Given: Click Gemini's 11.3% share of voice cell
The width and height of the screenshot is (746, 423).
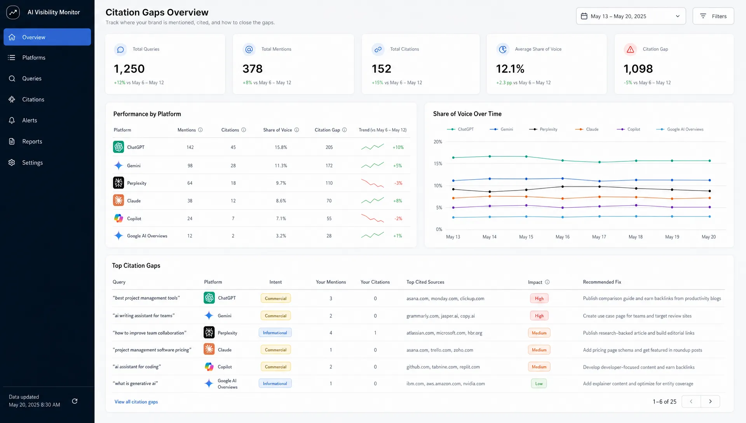Looking at the screenshot, I should pyautogui.click(x=281, y=165).
